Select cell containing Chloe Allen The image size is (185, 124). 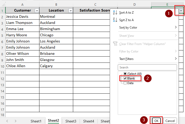coord(22,66)
